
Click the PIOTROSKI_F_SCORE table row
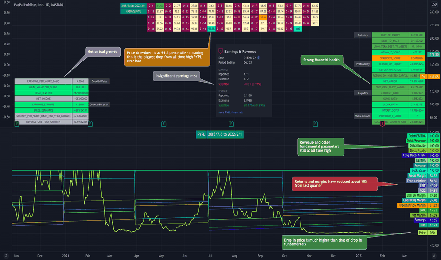(x=398, y=116)
